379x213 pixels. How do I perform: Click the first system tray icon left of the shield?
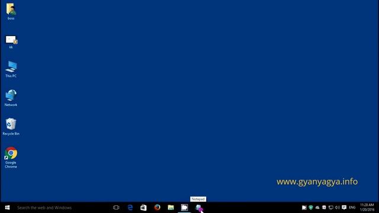[x=304, y=208]
